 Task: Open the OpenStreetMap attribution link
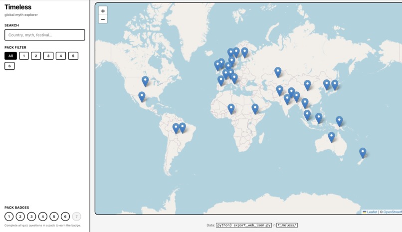click(393, 212)
